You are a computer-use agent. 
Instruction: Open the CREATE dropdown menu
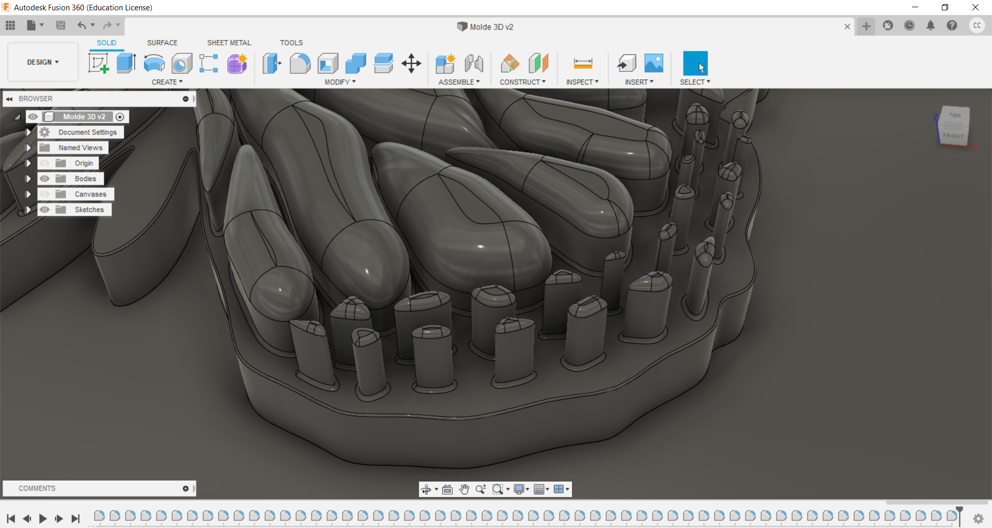[167, 82]
